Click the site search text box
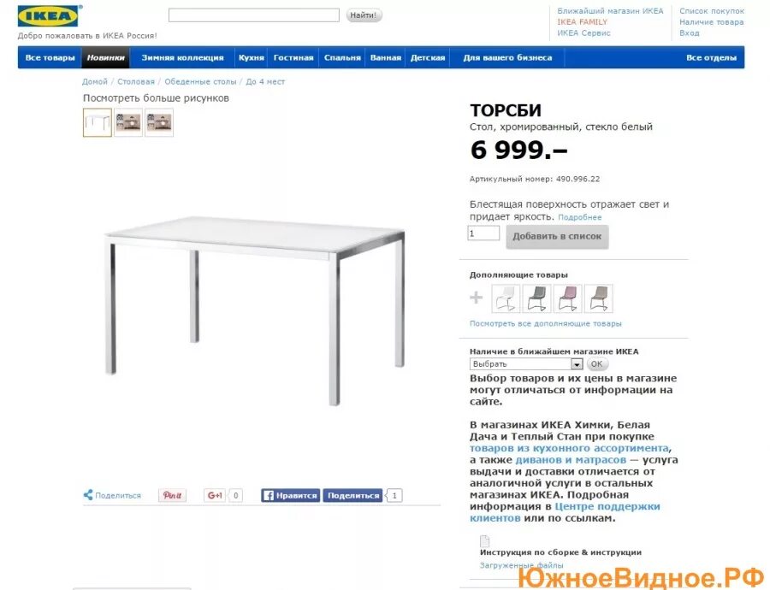 [254, 15]
